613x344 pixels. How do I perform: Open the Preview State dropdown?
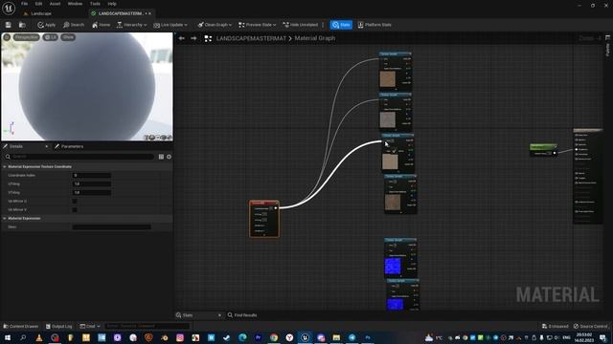[x=258, y=25]
